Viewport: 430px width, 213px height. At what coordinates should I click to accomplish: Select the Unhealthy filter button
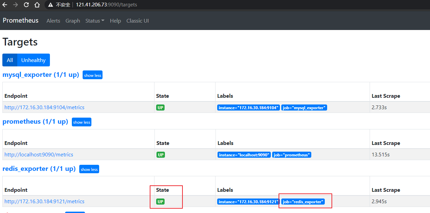pyautogui.click(x=33, y=60)
